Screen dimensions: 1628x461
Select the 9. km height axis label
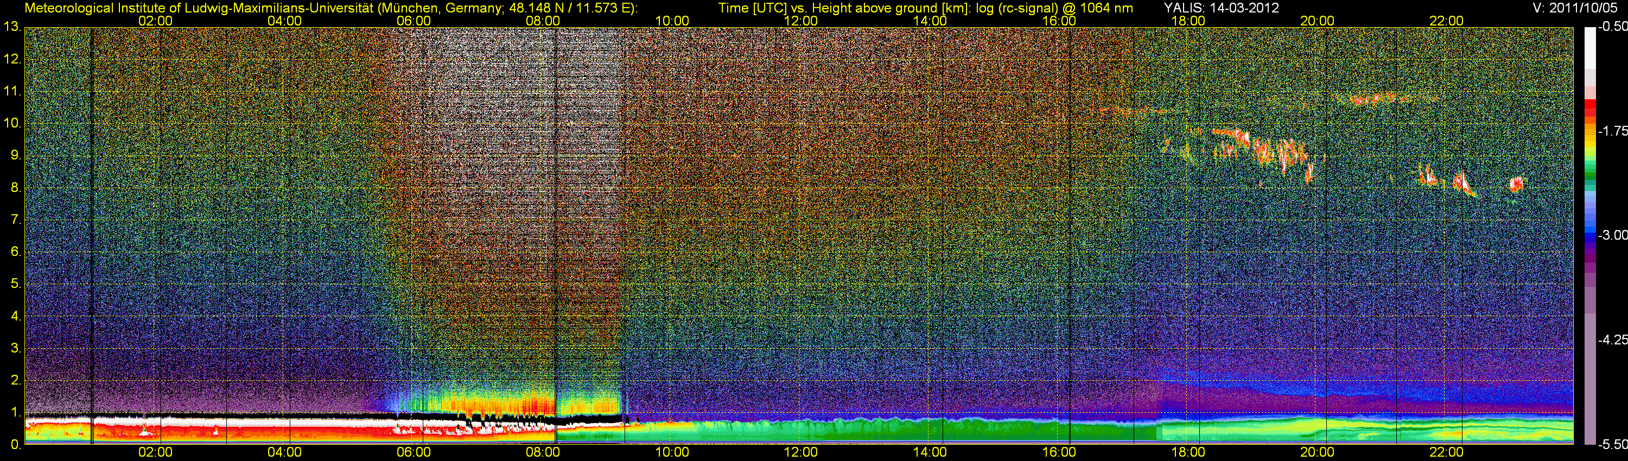(15, 156)
